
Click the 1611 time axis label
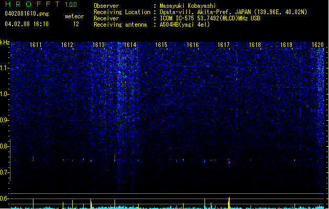pyautogui.click(x=36, y=45)
